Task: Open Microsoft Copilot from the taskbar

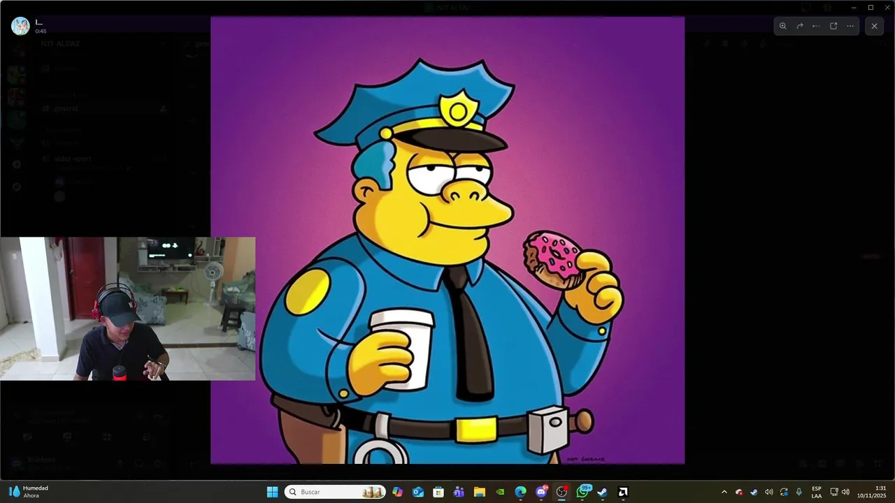Action: pyautogui.click(x=397, y=492)
